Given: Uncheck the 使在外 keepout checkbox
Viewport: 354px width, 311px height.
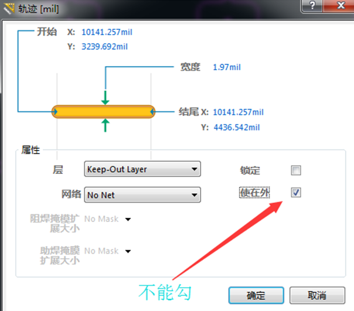Looking at the screenshot, I should pos(296,193).
